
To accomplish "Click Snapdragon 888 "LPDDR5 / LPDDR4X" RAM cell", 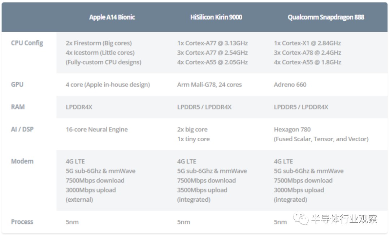I will pos(301,107).
